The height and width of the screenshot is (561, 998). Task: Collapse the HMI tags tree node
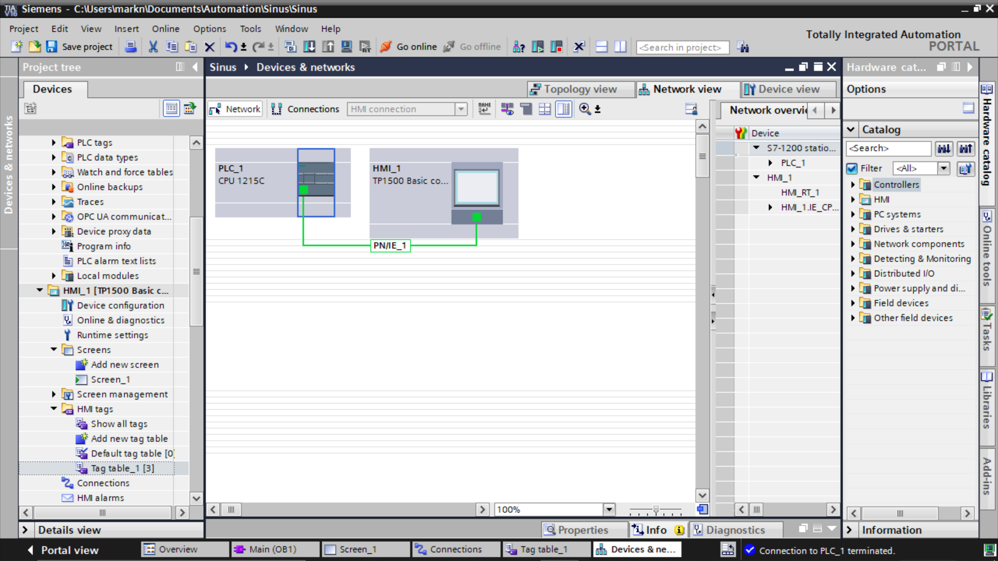click(x=54, y=409)
